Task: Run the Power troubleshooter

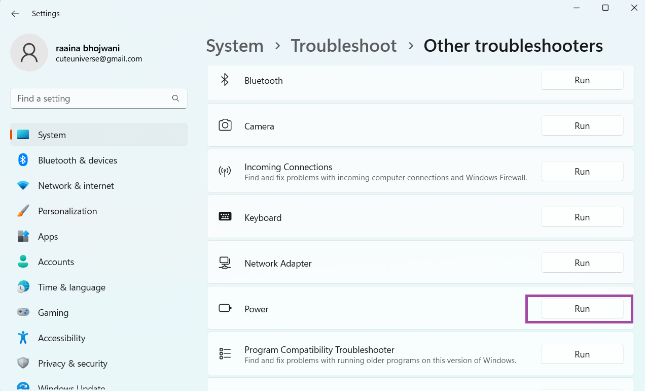Action: pyautogui.click(x=582, y=309)
